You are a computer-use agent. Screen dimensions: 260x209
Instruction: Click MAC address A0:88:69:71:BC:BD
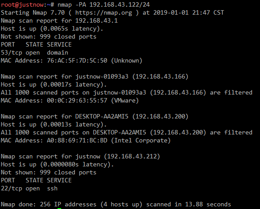point(77,140)
